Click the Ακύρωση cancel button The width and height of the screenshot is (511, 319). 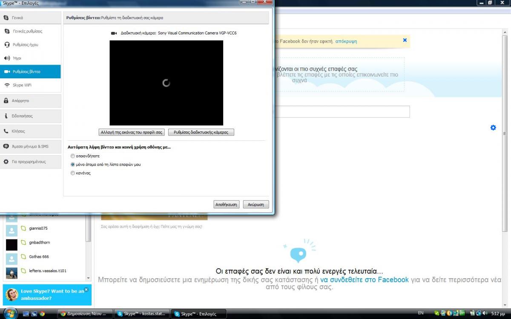point(256,205)
